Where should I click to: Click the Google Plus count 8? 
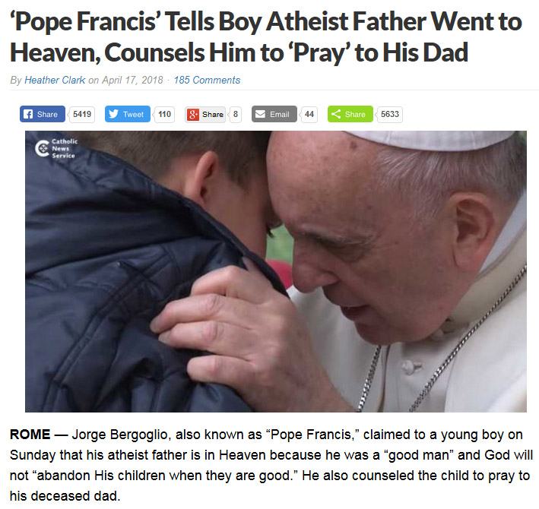click(x=236, y=114)
